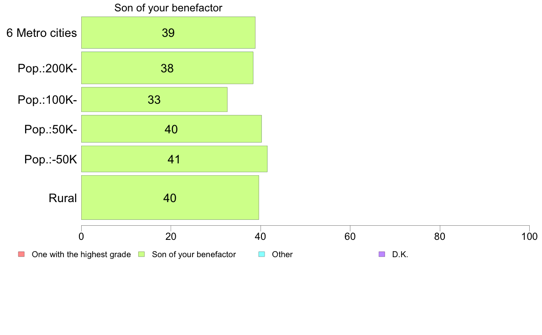Image resolution: width=542 pixels, height=335 pixels.
Task: Select the 'Pop.:50K-' bar showing 40
Action: [172, 129]
